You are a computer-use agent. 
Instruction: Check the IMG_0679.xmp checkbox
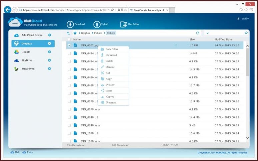pos(69,109)
